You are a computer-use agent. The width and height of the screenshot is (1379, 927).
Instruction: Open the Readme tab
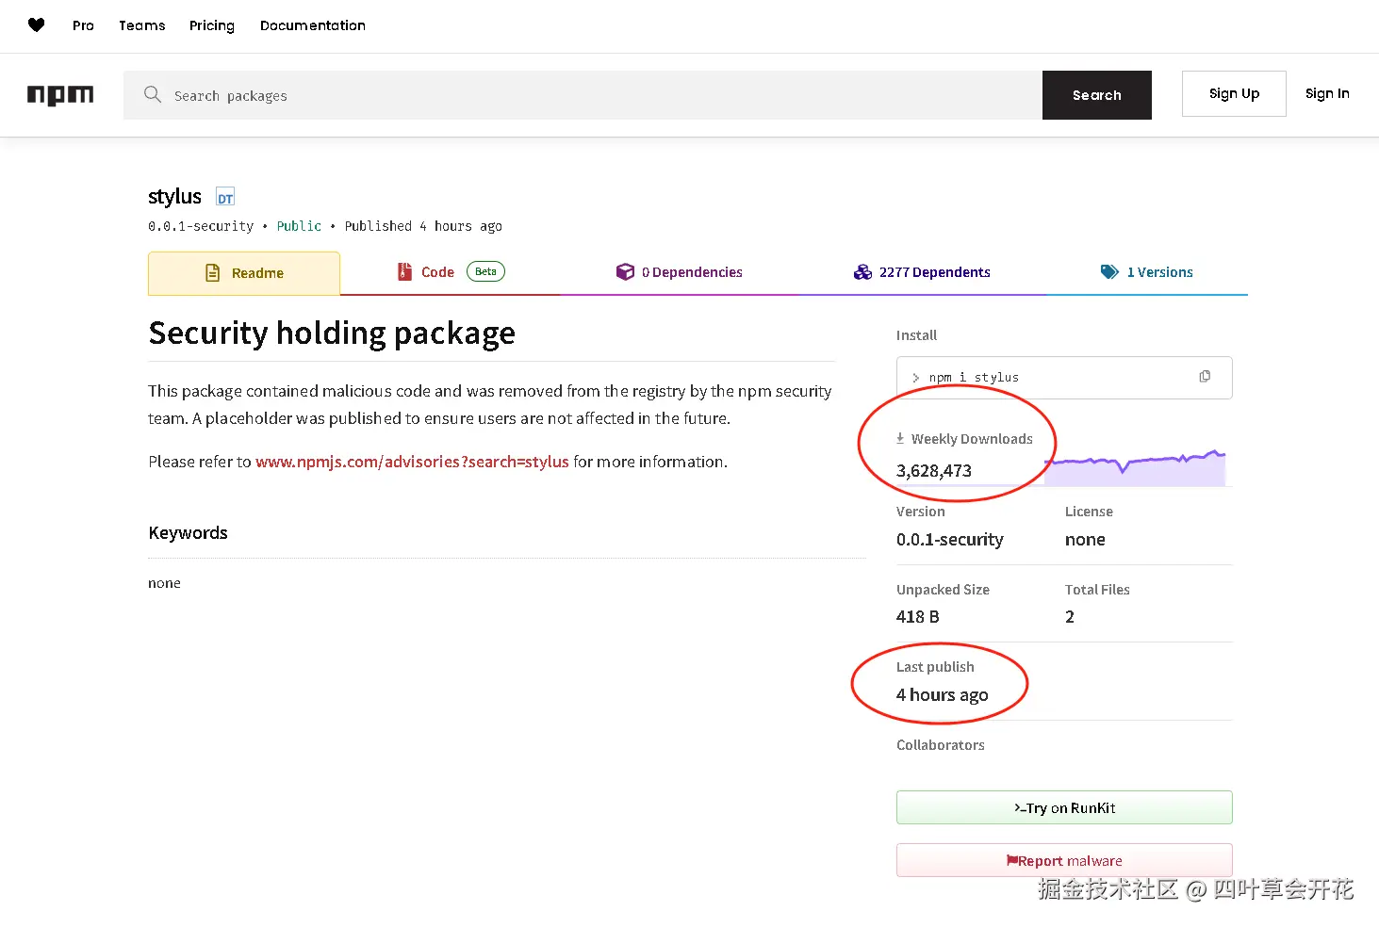coord(244,273)
